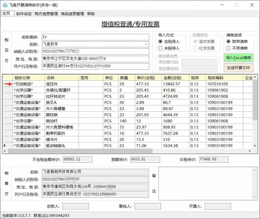260x219 pixels.
Task: Open the 软件设定 tab
Action: click(x=24, y=14)
